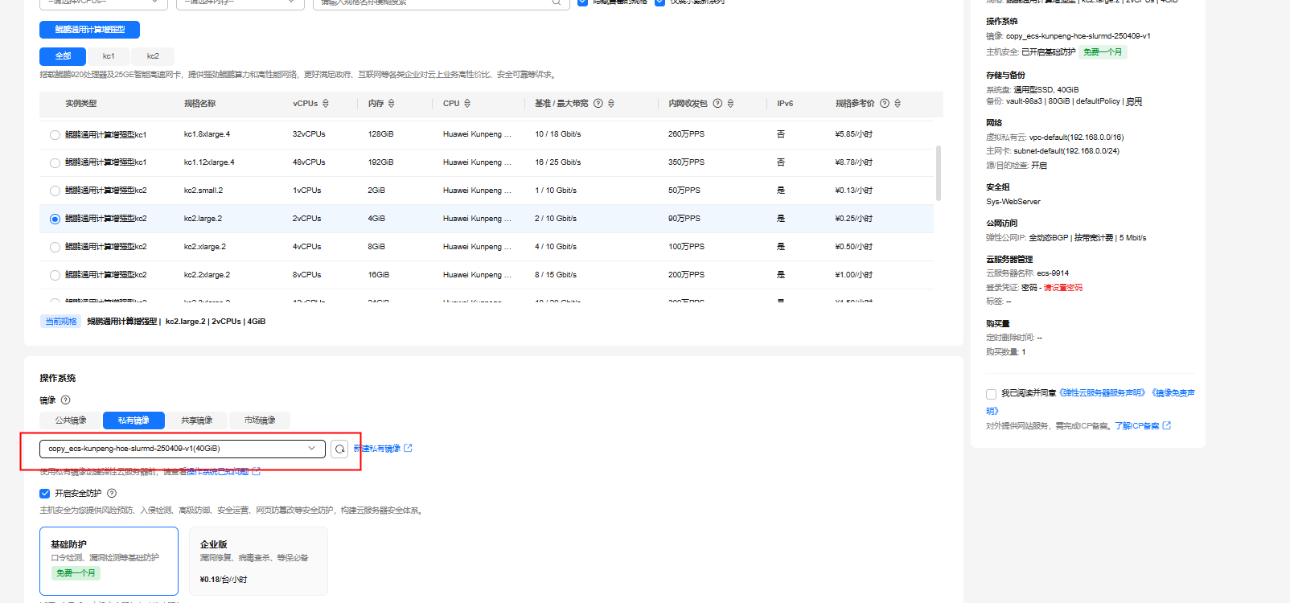Uncheck the 开启安全防护 checkbox
This screenshot has width=1290, height=603.
[45, 494]
